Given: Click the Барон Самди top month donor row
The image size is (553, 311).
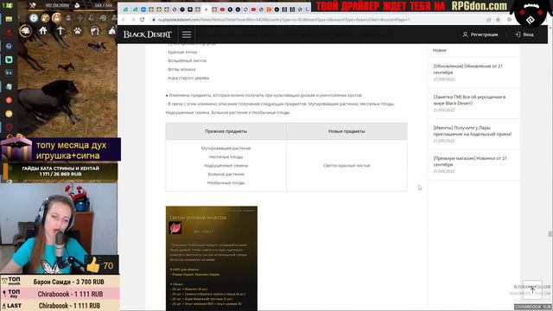Looking at the screenshot, I should (60, 282).
